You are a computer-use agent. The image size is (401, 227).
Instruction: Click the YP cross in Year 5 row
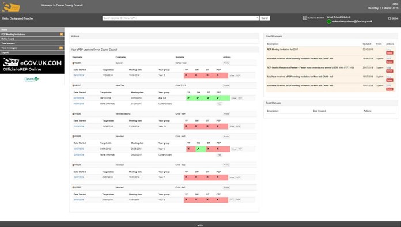[x=186, y=75]
